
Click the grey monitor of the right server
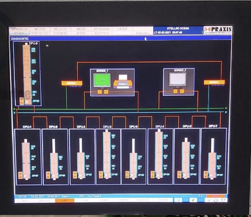tap(178, 79)
